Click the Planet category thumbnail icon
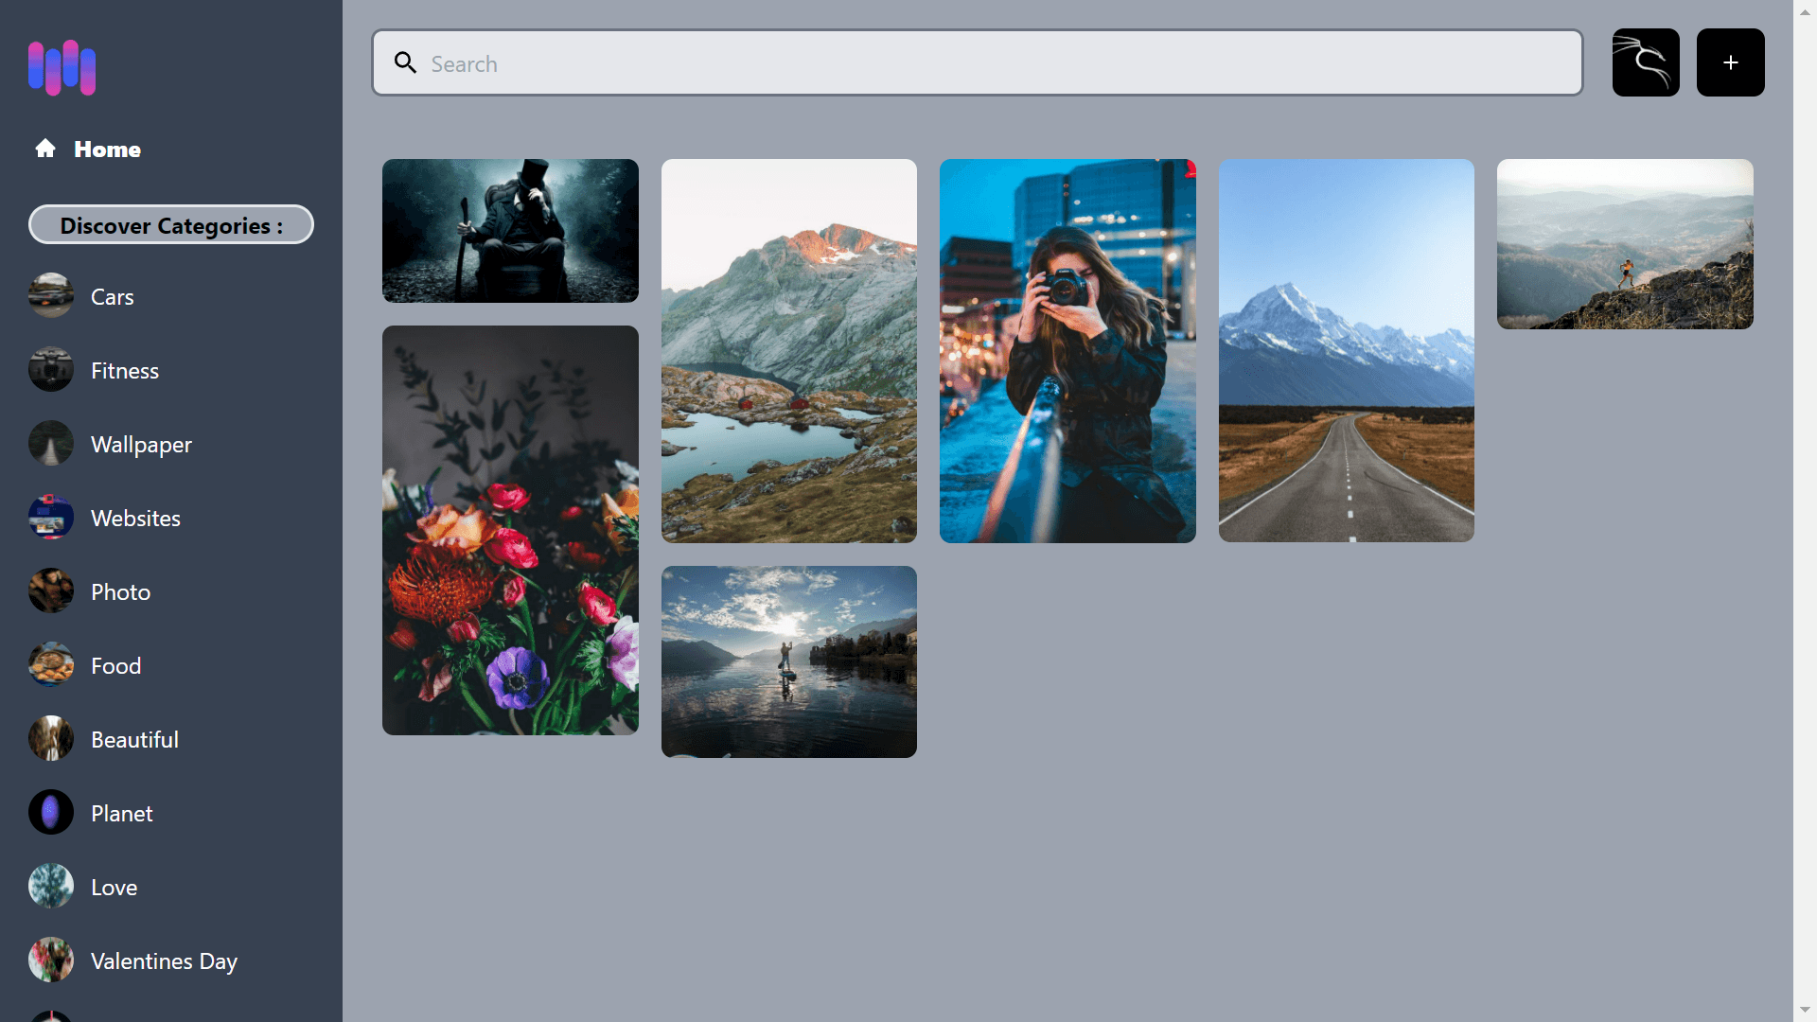This screenshot has width=1817, height=1022. tap(51, 812)
